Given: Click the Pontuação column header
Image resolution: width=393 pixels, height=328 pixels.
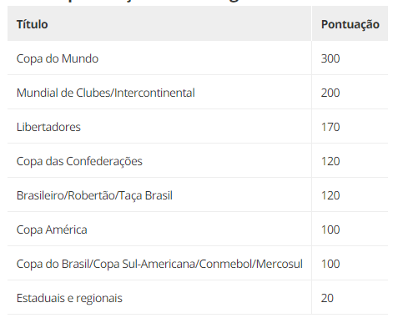Looking at the screenshot, I should [x=350, y=24].
